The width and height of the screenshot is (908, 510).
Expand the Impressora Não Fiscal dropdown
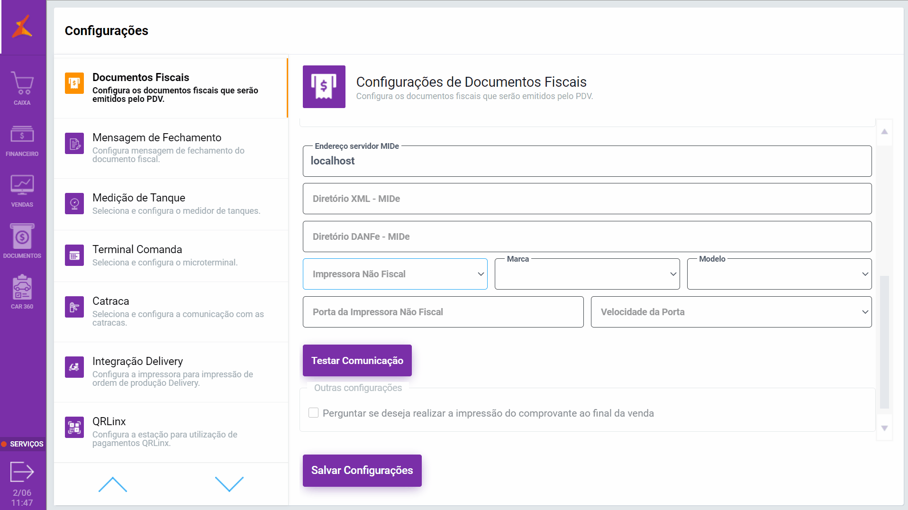tap(395, 274)
